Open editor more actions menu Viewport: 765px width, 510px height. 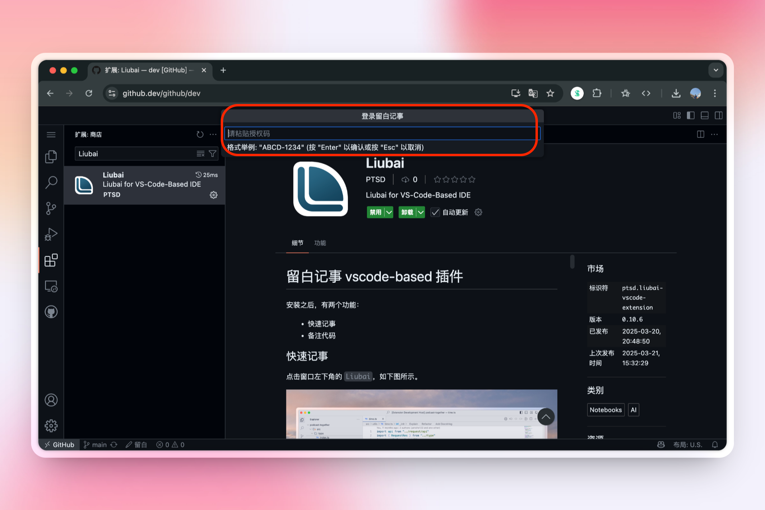714,134
